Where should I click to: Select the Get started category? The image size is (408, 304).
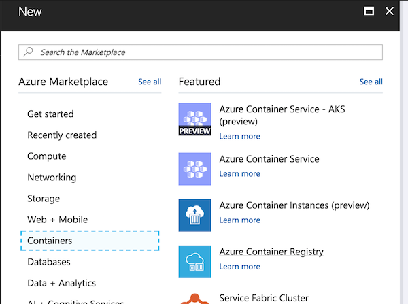click(x=50, y=114)
